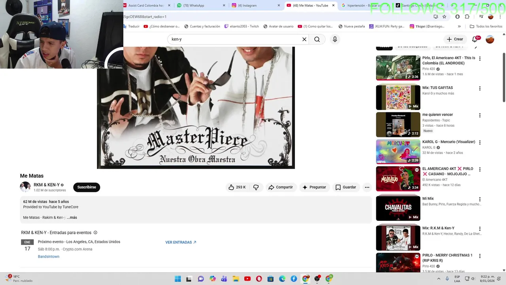Open weather widget showing 18°C
Screen dimensions: 506x285
(x=19, y=279)
